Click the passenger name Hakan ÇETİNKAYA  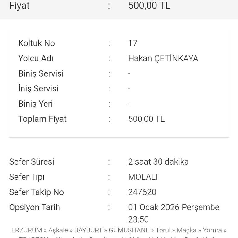[x=163, y=58]
